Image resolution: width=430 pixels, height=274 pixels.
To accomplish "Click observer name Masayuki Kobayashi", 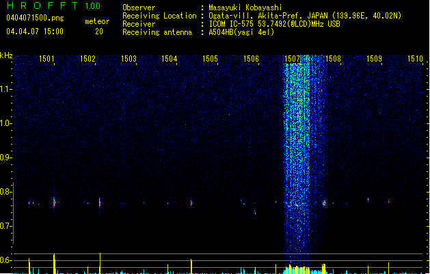I will (245, 8).
